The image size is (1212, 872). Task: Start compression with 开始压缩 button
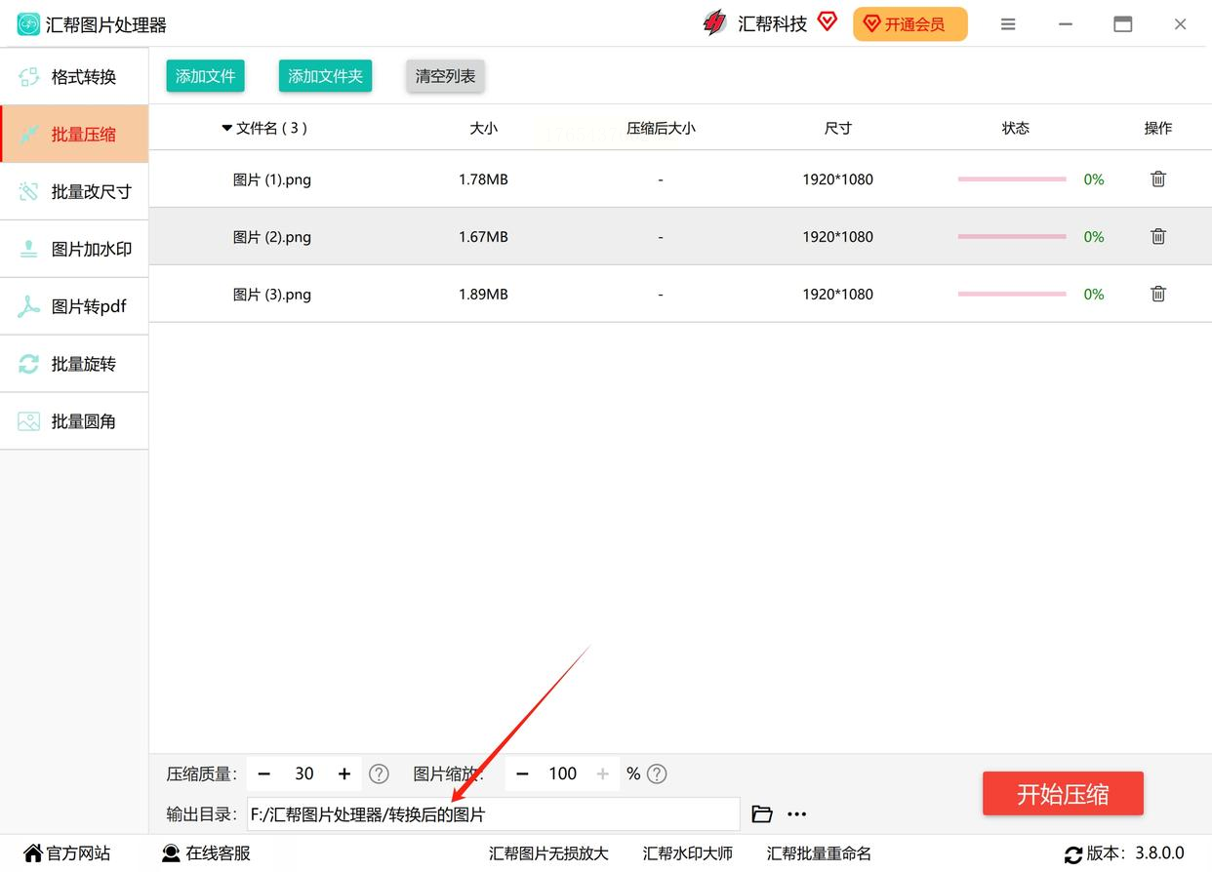click(x=1063, y=794)
